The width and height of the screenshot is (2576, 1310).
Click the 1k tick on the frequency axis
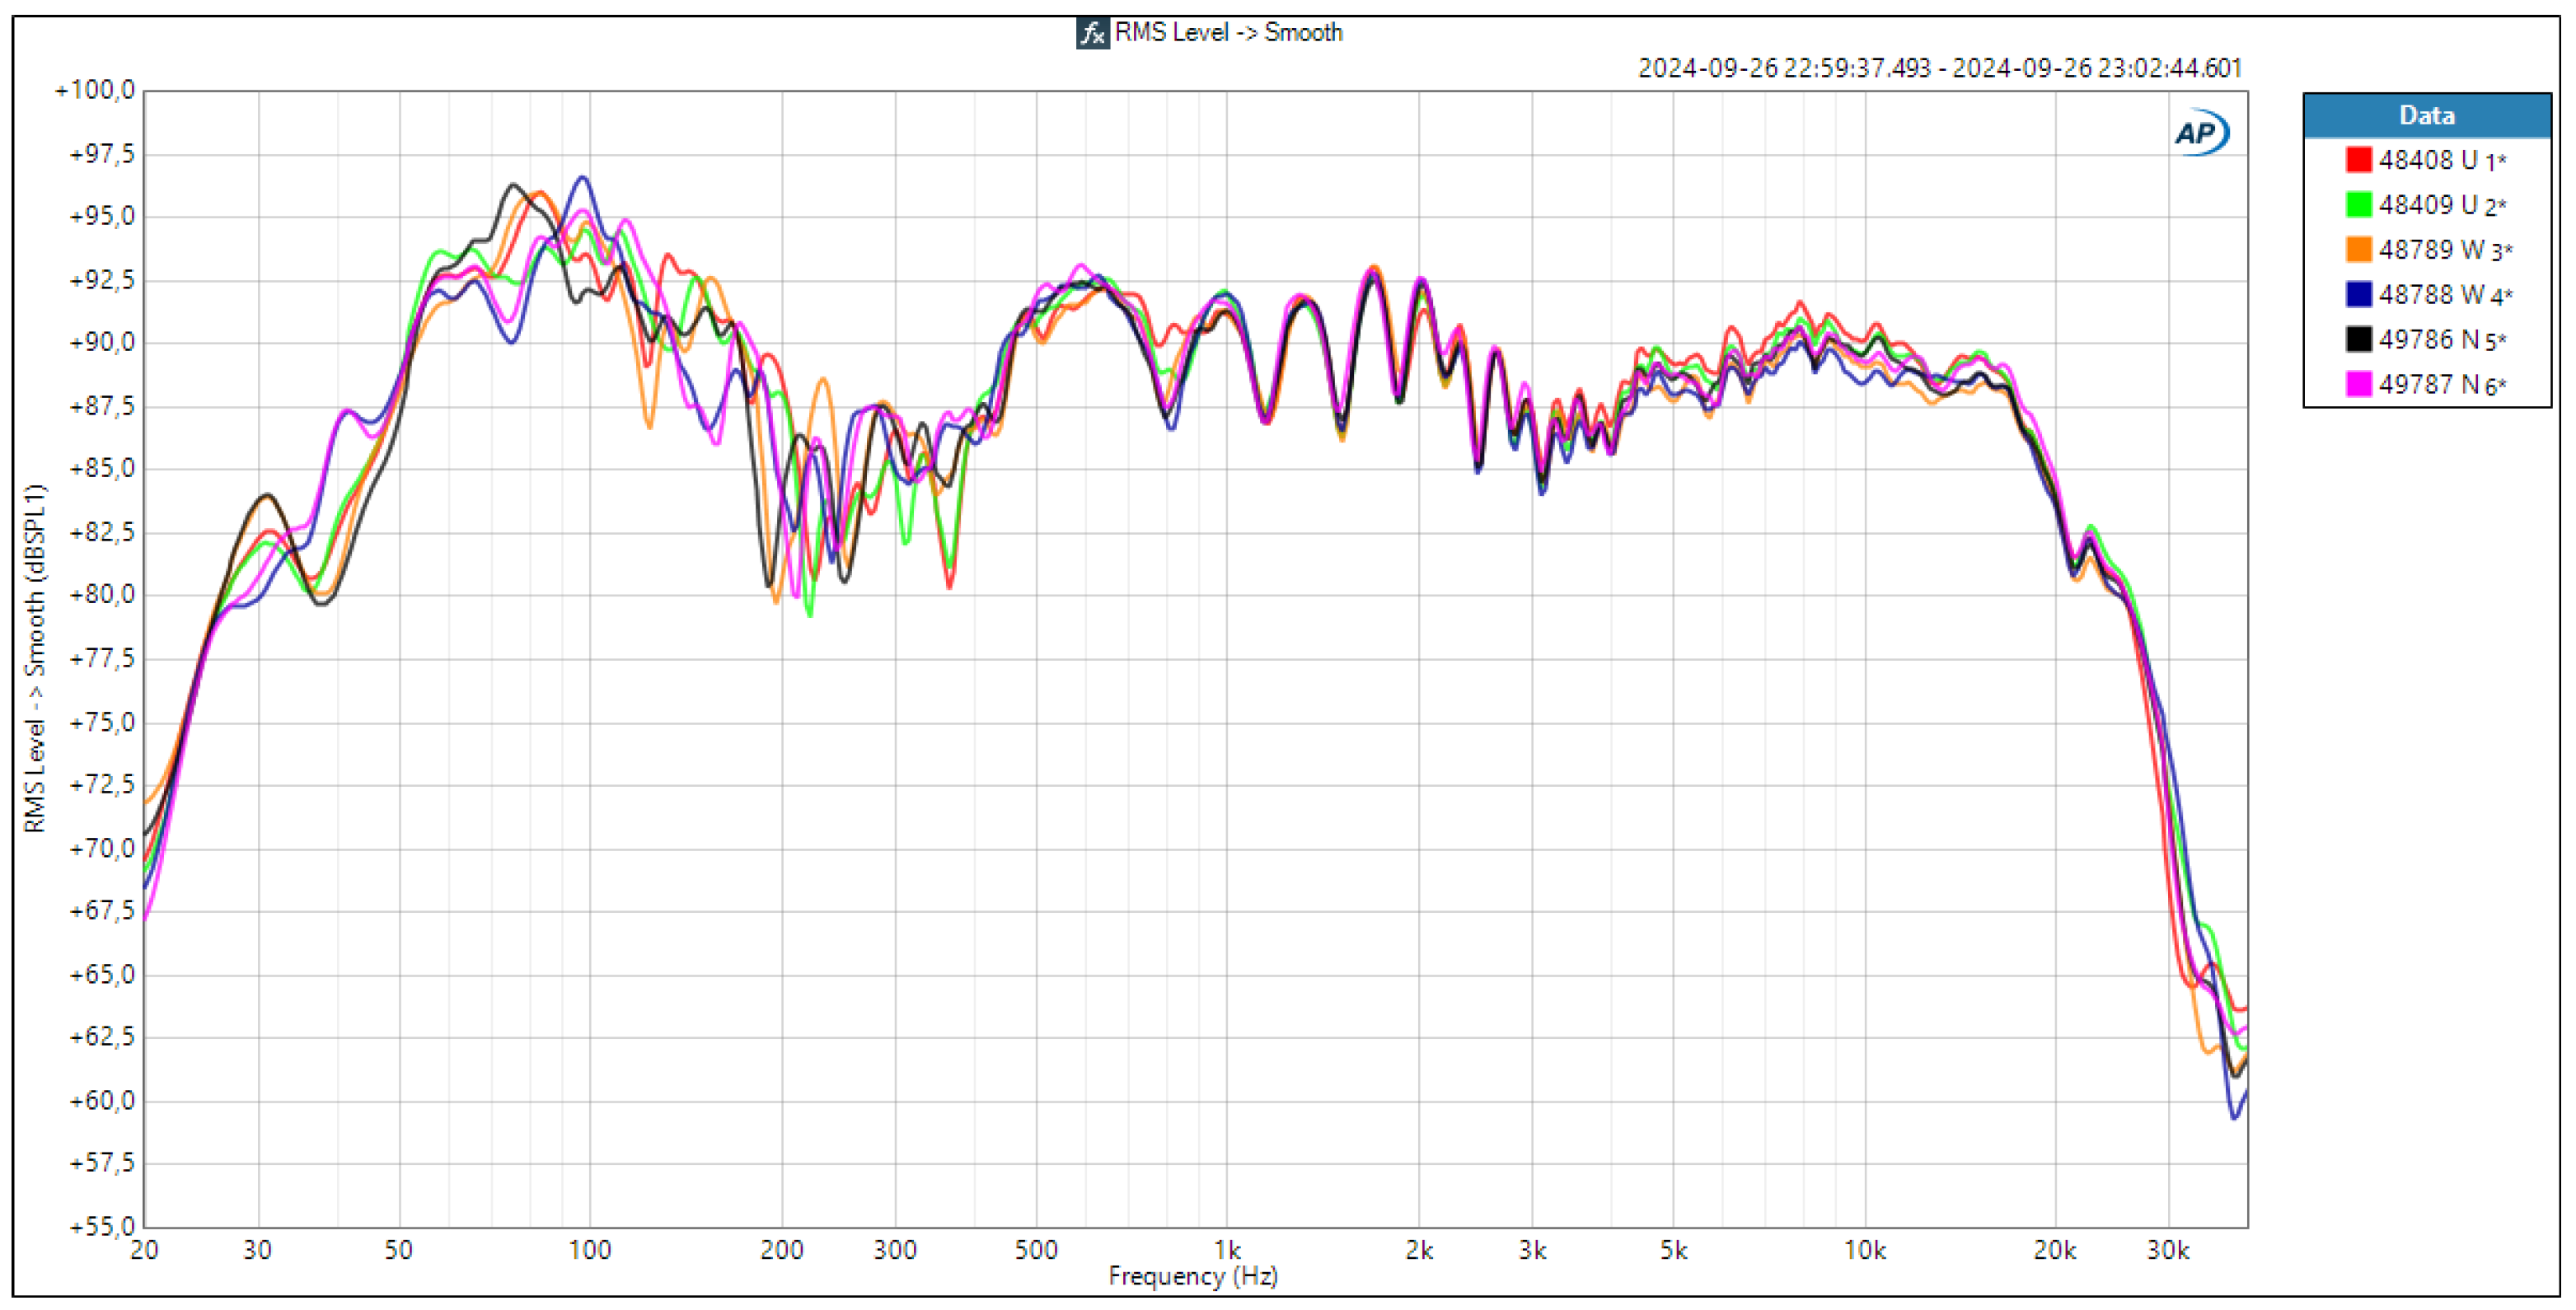(1227, 1250)
